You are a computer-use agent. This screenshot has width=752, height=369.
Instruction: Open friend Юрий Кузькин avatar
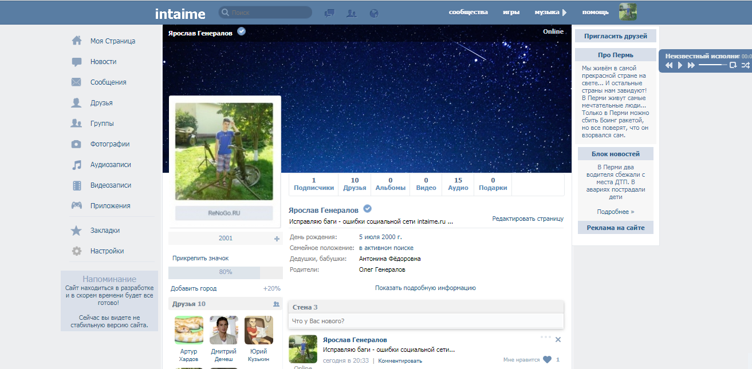[259, 330]
